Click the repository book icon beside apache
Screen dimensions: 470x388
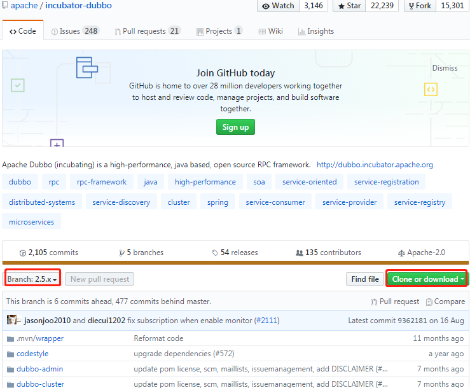pos(5,5)
